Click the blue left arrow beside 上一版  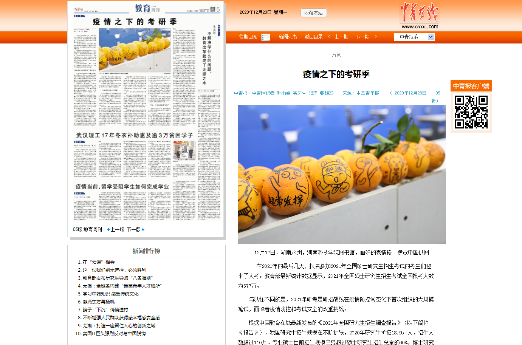pyautogui.click(x=108, y=230)
